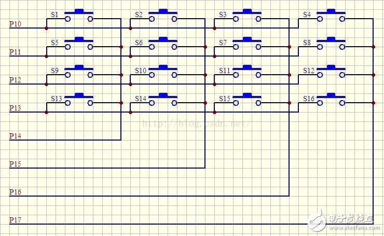384x236 pixels.
Task: Click the S6 push-button switch symbol
Action: (163, 44)
